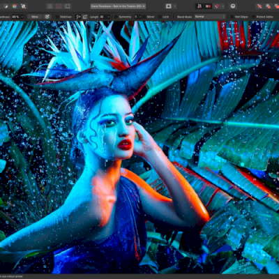Close the Rain in the Tropics document tab
The width and height of the screenshot is (279, 279).
point(144,6)
